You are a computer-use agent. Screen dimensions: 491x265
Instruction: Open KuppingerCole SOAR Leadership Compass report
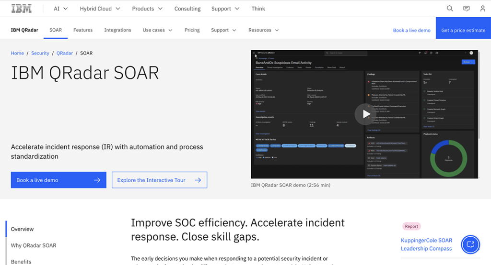click(426, 244)
